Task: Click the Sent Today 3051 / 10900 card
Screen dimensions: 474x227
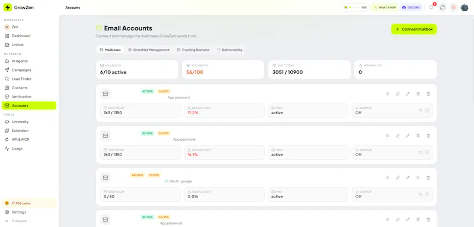Action: 309,70
